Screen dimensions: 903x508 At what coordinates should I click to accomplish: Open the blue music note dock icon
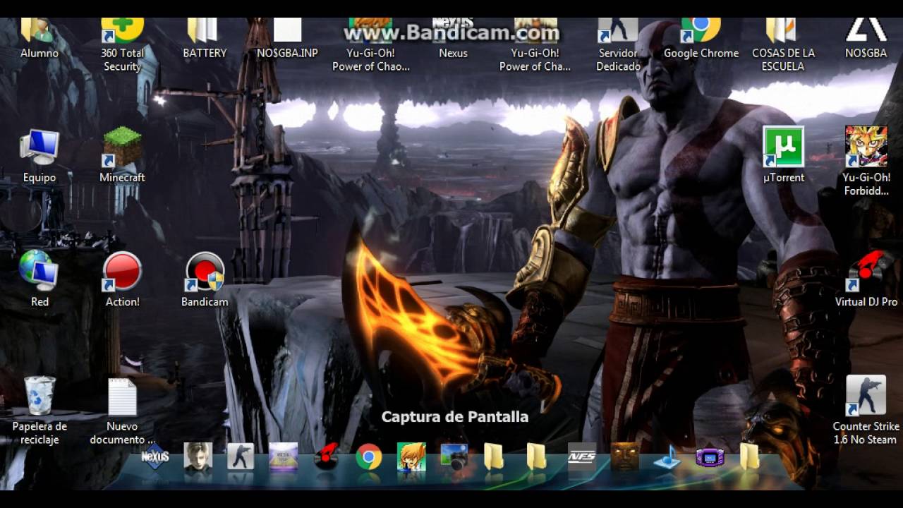[x=667, y=457]
